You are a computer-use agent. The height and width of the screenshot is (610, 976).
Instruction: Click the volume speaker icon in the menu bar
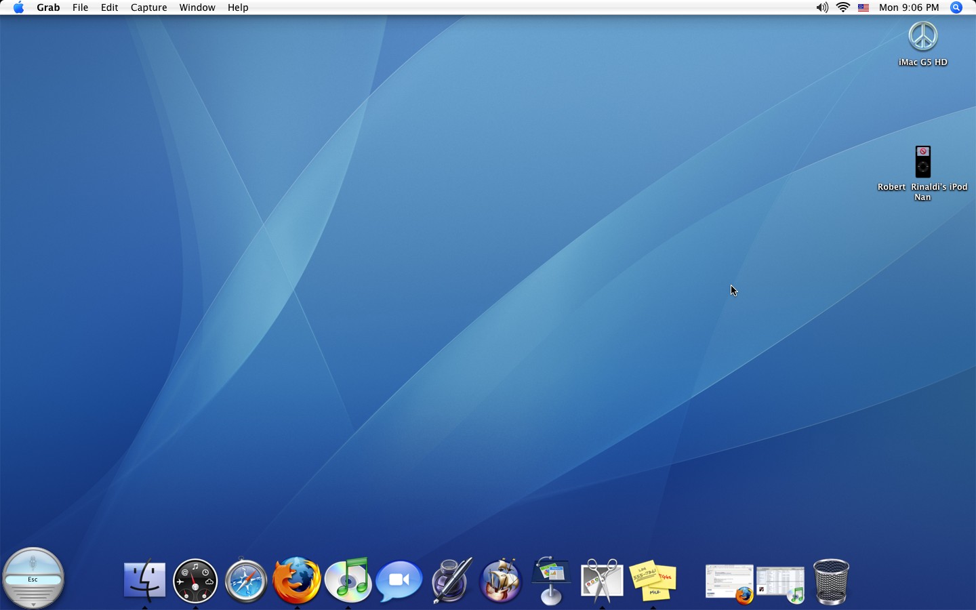pos(822,7)
